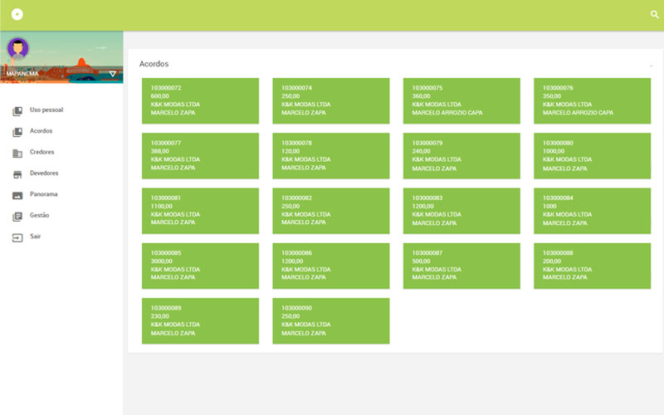Open agreement card 103000085 worth 3000,00

(x=200, y=266)
